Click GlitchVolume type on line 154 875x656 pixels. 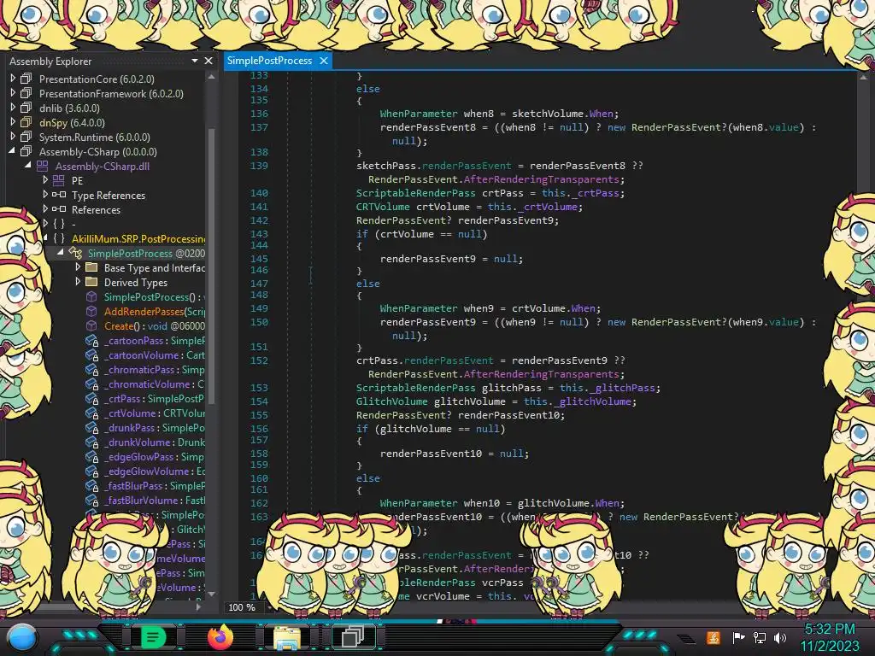tap(391, 401)
